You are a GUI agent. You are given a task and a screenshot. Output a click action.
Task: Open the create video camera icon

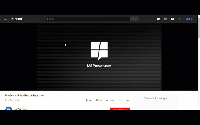click(x=158, y=19)
